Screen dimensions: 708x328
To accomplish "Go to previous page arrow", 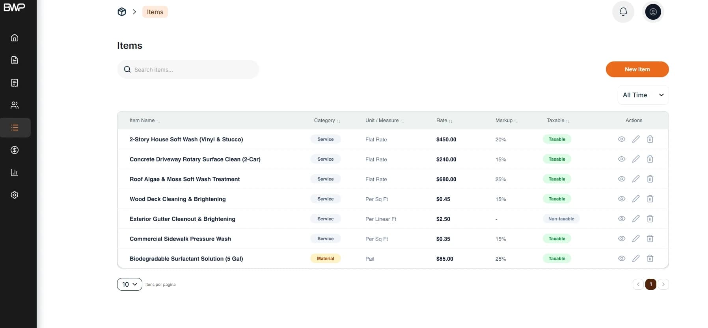I will pyautogui.click(x=638, y=284).
